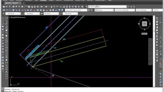The height and width of the screenshot is (92, 164).
Task: Click the New drawing icon
Action: click(4, 7)
